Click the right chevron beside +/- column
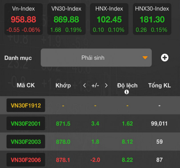This screenshot has width=180, height=168. (x=106, y=85)
